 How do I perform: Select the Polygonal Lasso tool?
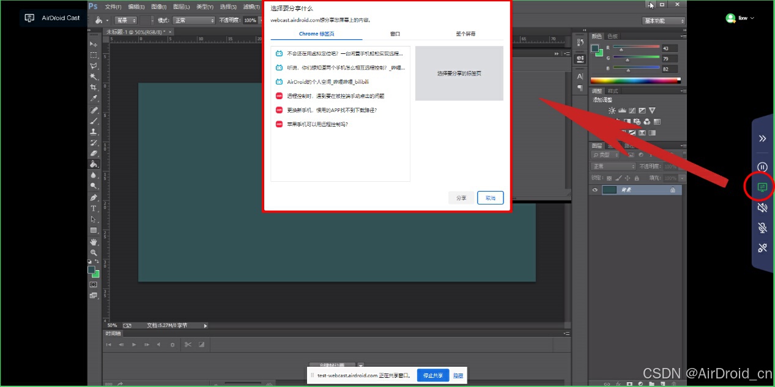tap(94, 66)
